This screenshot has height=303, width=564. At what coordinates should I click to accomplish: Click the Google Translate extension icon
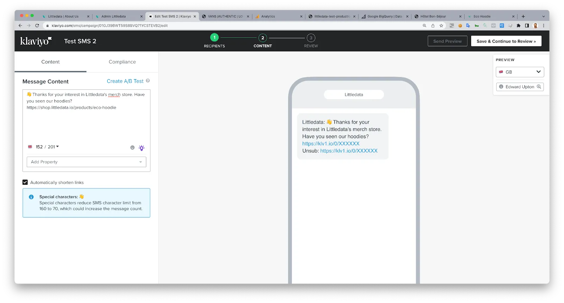(x=468, y=26)
